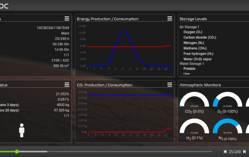This screenshot has height=157, width=249.
Task: Step back to previous timestep
Action: [x=225, y=152]
